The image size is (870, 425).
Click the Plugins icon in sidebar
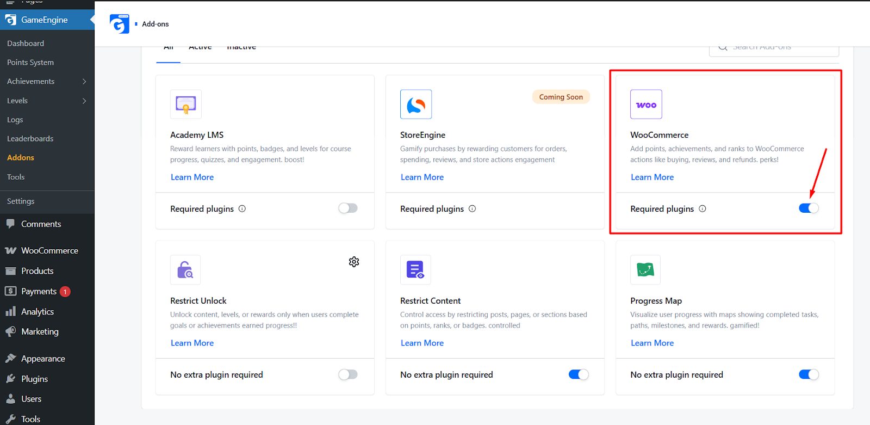(x=10, y=379)
